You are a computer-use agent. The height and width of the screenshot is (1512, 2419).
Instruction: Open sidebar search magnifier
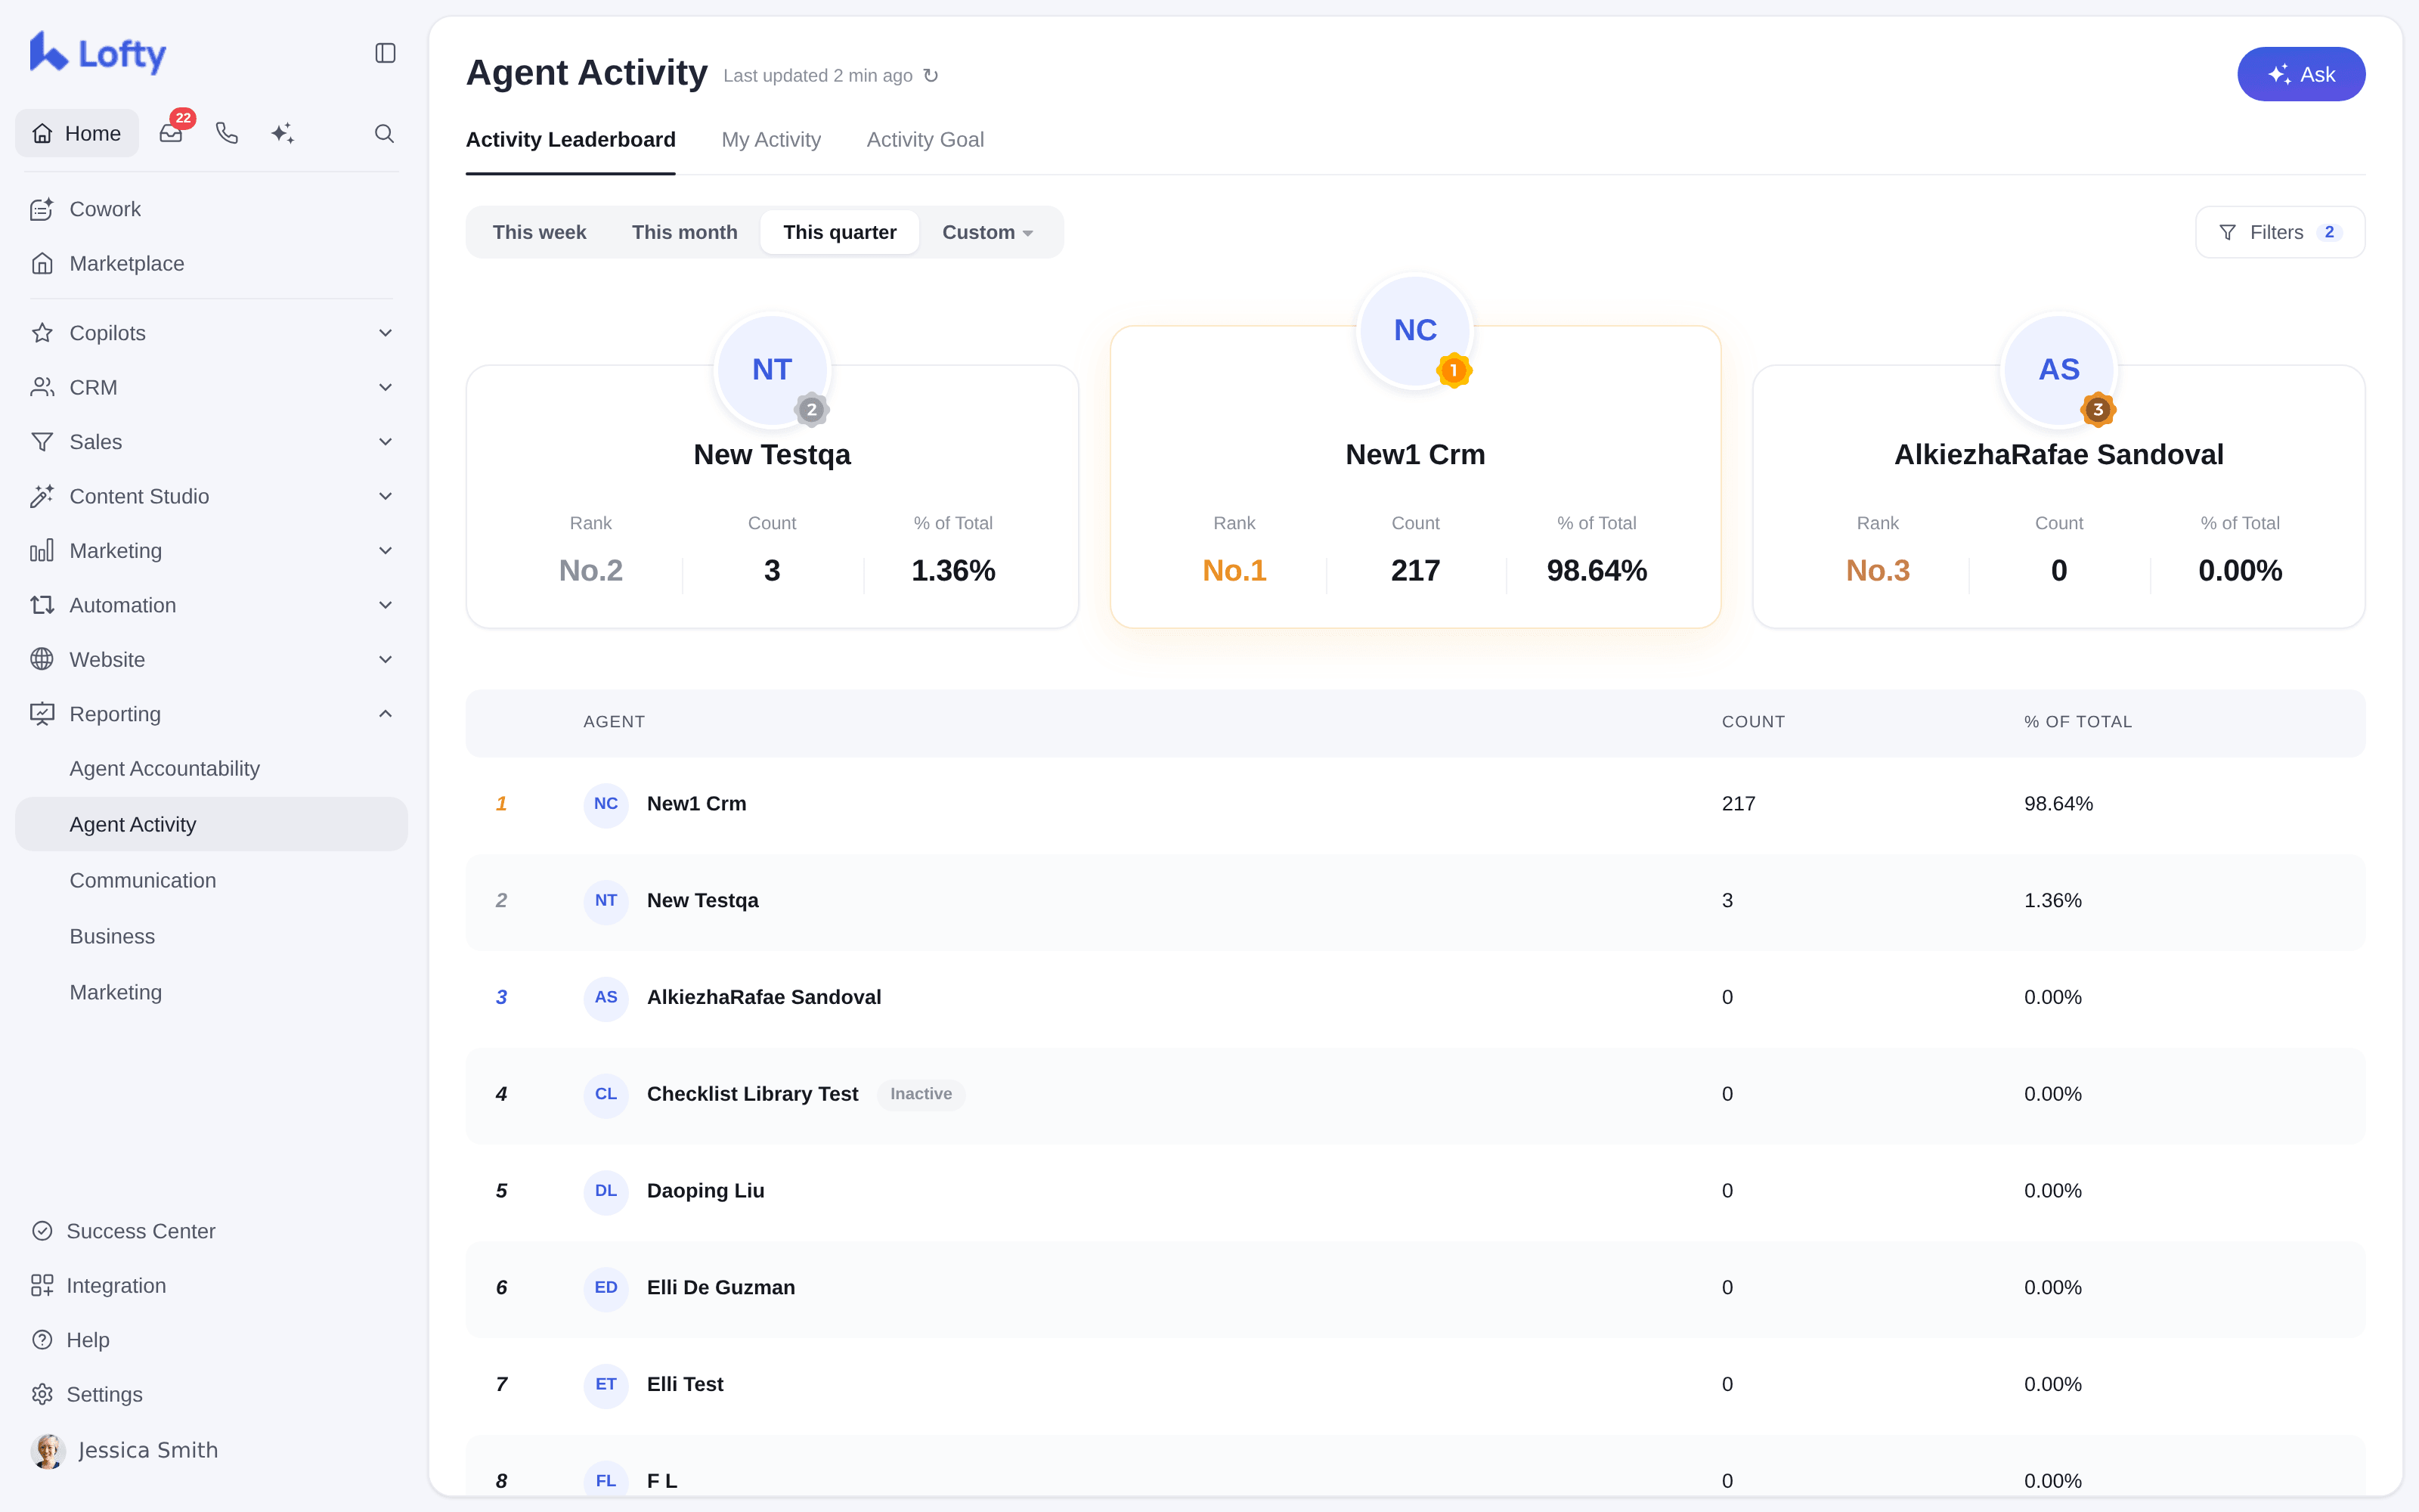(x=384, y=133)
